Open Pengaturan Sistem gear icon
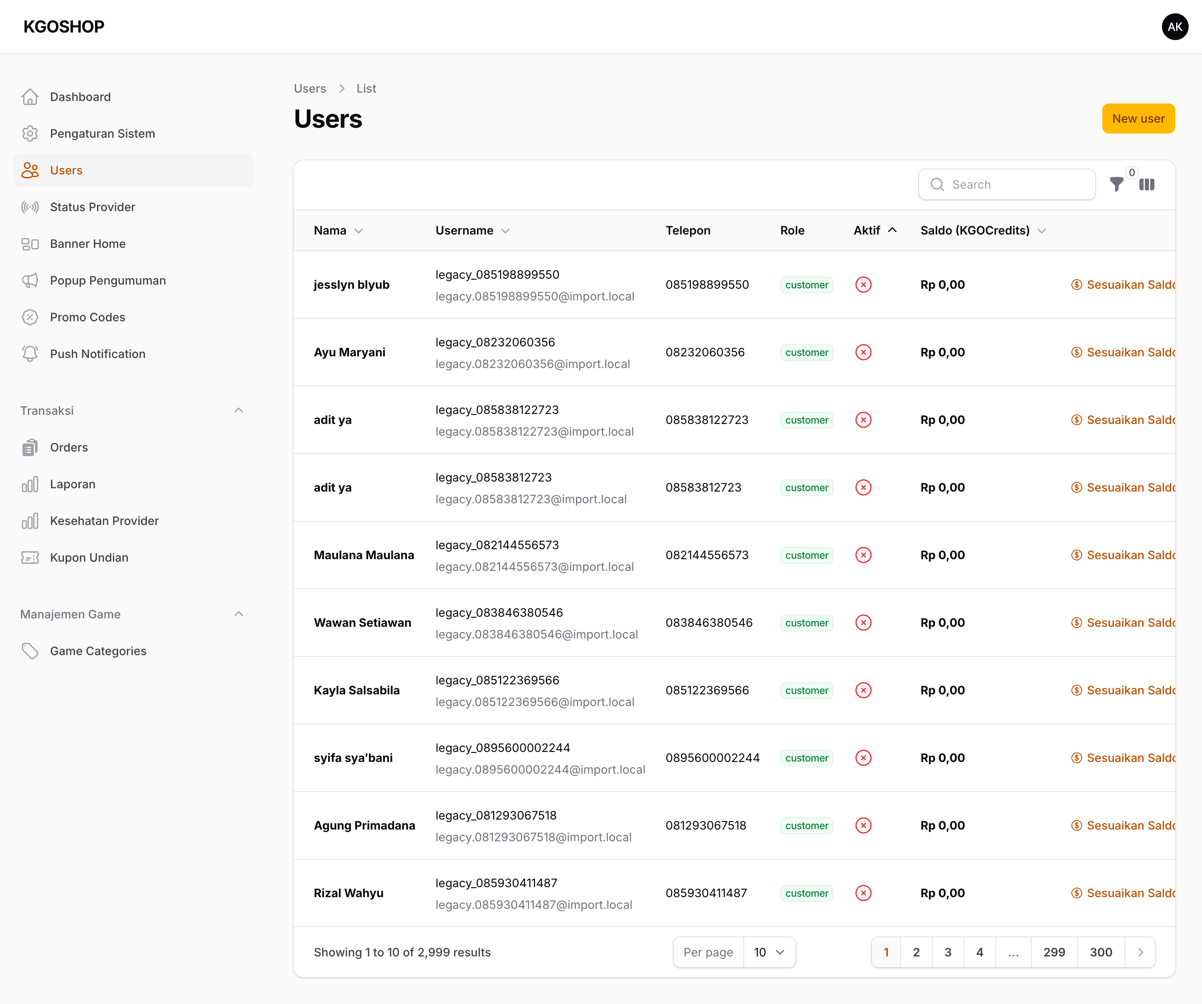1202x1004 pixels. (x=30, y=134)
